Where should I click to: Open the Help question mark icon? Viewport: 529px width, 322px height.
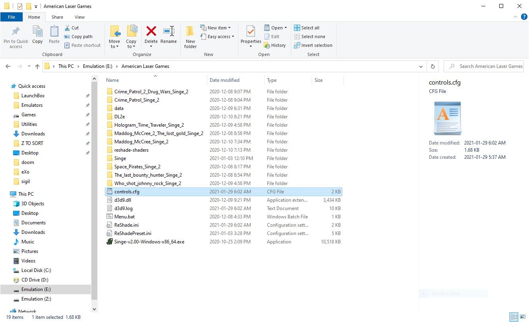pos(523,17)
